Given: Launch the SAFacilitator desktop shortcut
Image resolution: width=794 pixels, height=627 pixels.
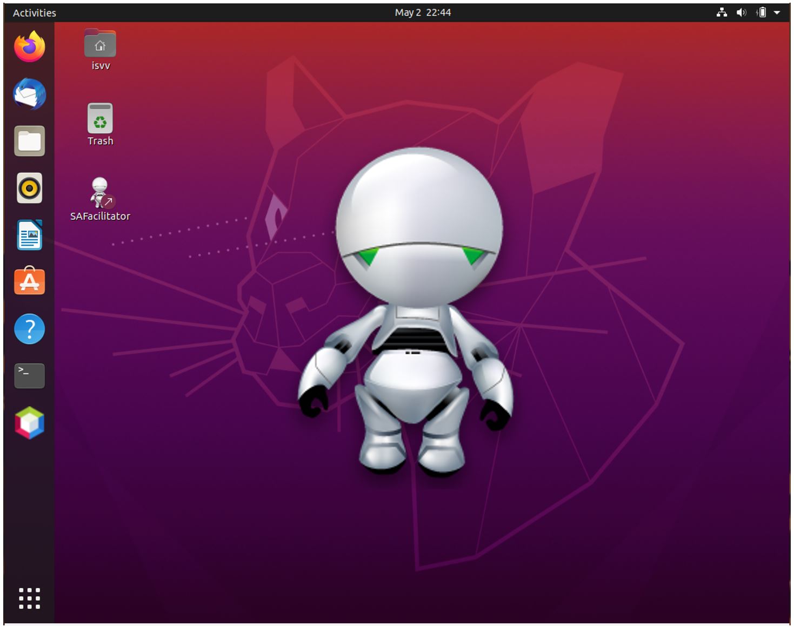Looking at the screenshot, I should [99, 198].
